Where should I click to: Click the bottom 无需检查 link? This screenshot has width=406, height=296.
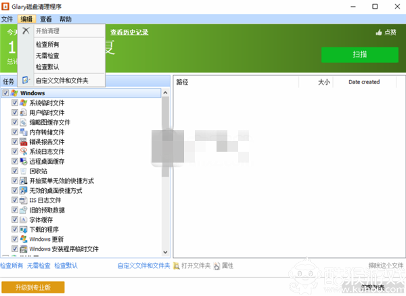pos(39,266)
